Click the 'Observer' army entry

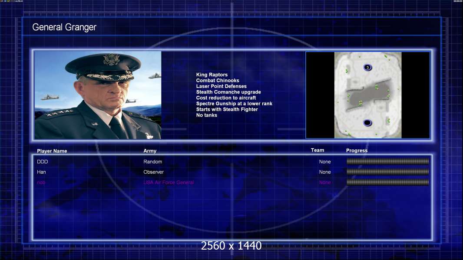coord(154,172)
